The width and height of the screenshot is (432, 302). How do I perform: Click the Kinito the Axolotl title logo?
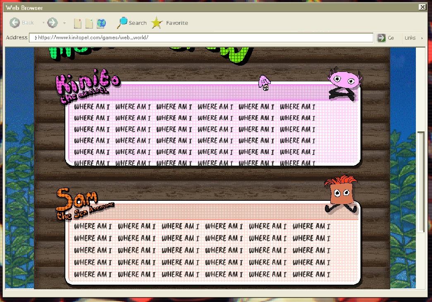click(88, 86)
